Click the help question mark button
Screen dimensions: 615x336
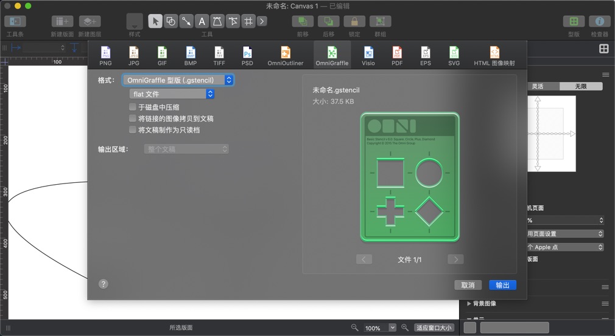point(103,284)
